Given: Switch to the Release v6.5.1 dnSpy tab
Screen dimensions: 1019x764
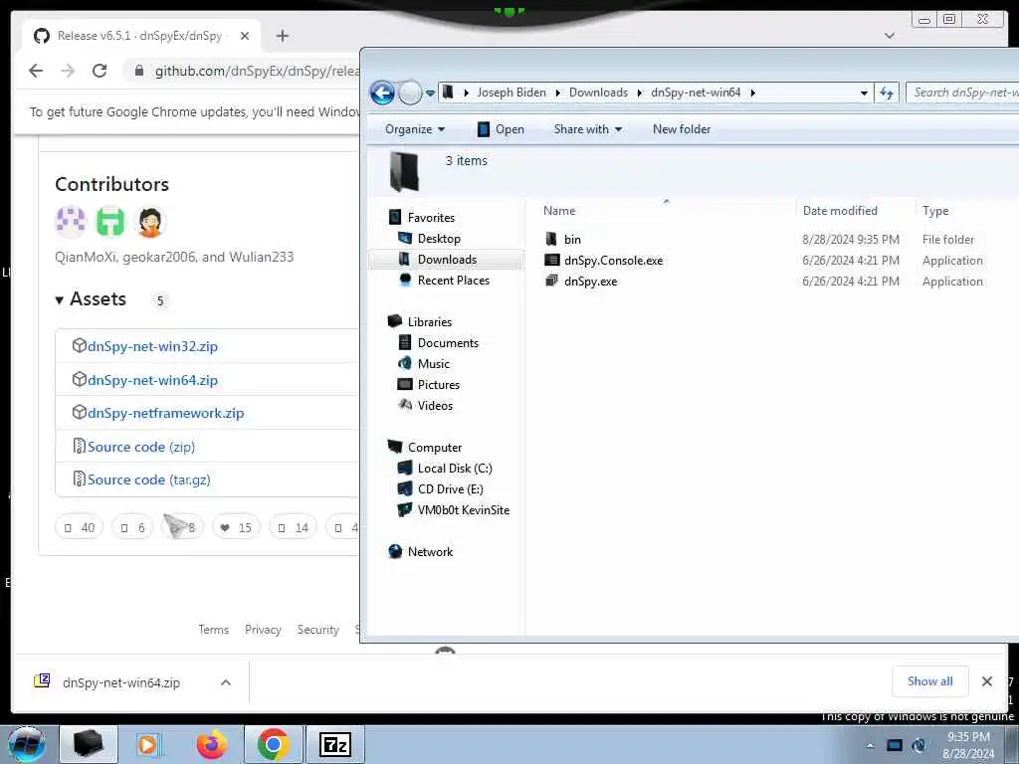Looking at the screenshot, I should [x=139, y=36].
